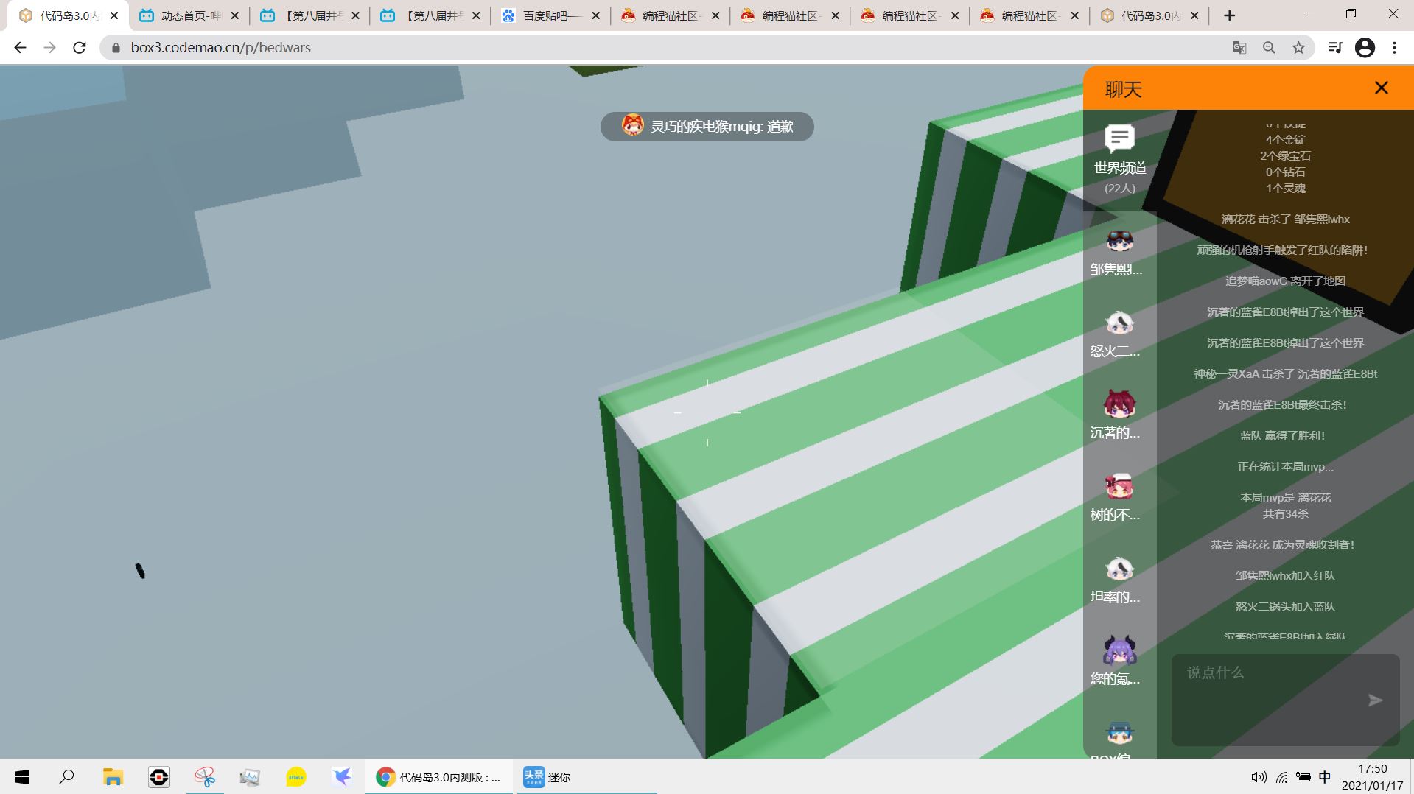This screenshot has width=1414, height=794.
Task: Switch to the inactive 代码岛3.0内 tab
Action: [x=1149, y=15]
